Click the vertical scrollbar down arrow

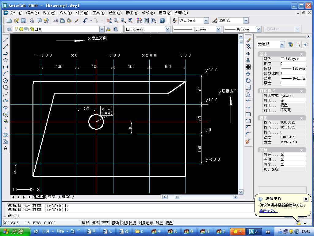pyautogui.click(x=241, y=192)
